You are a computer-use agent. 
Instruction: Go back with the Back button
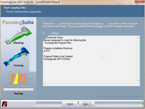[x=70, y=104]
